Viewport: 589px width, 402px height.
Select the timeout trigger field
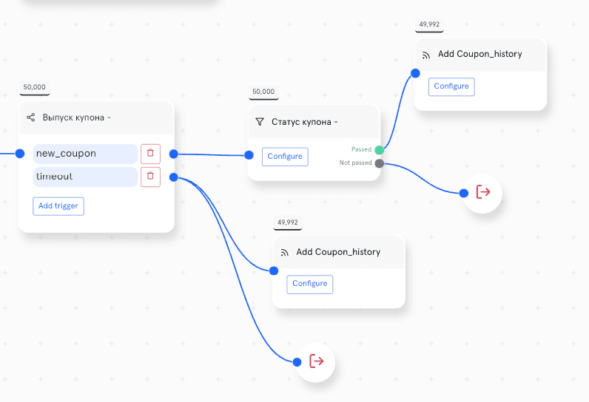click(x=85, y=177)
